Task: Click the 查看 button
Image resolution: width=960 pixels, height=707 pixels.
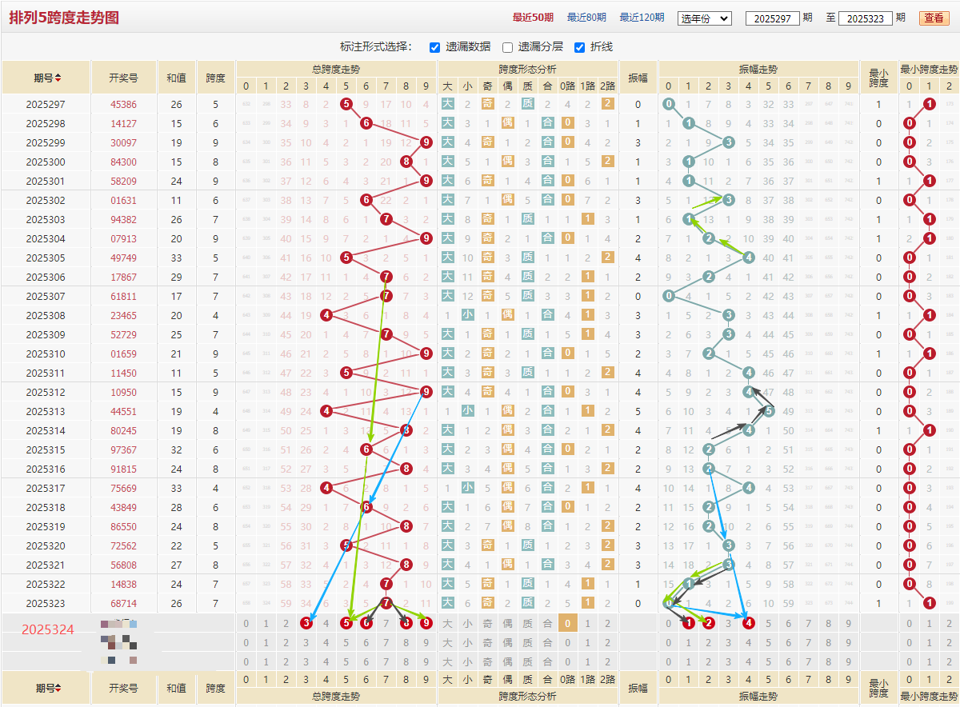Action: click(934, 18)
